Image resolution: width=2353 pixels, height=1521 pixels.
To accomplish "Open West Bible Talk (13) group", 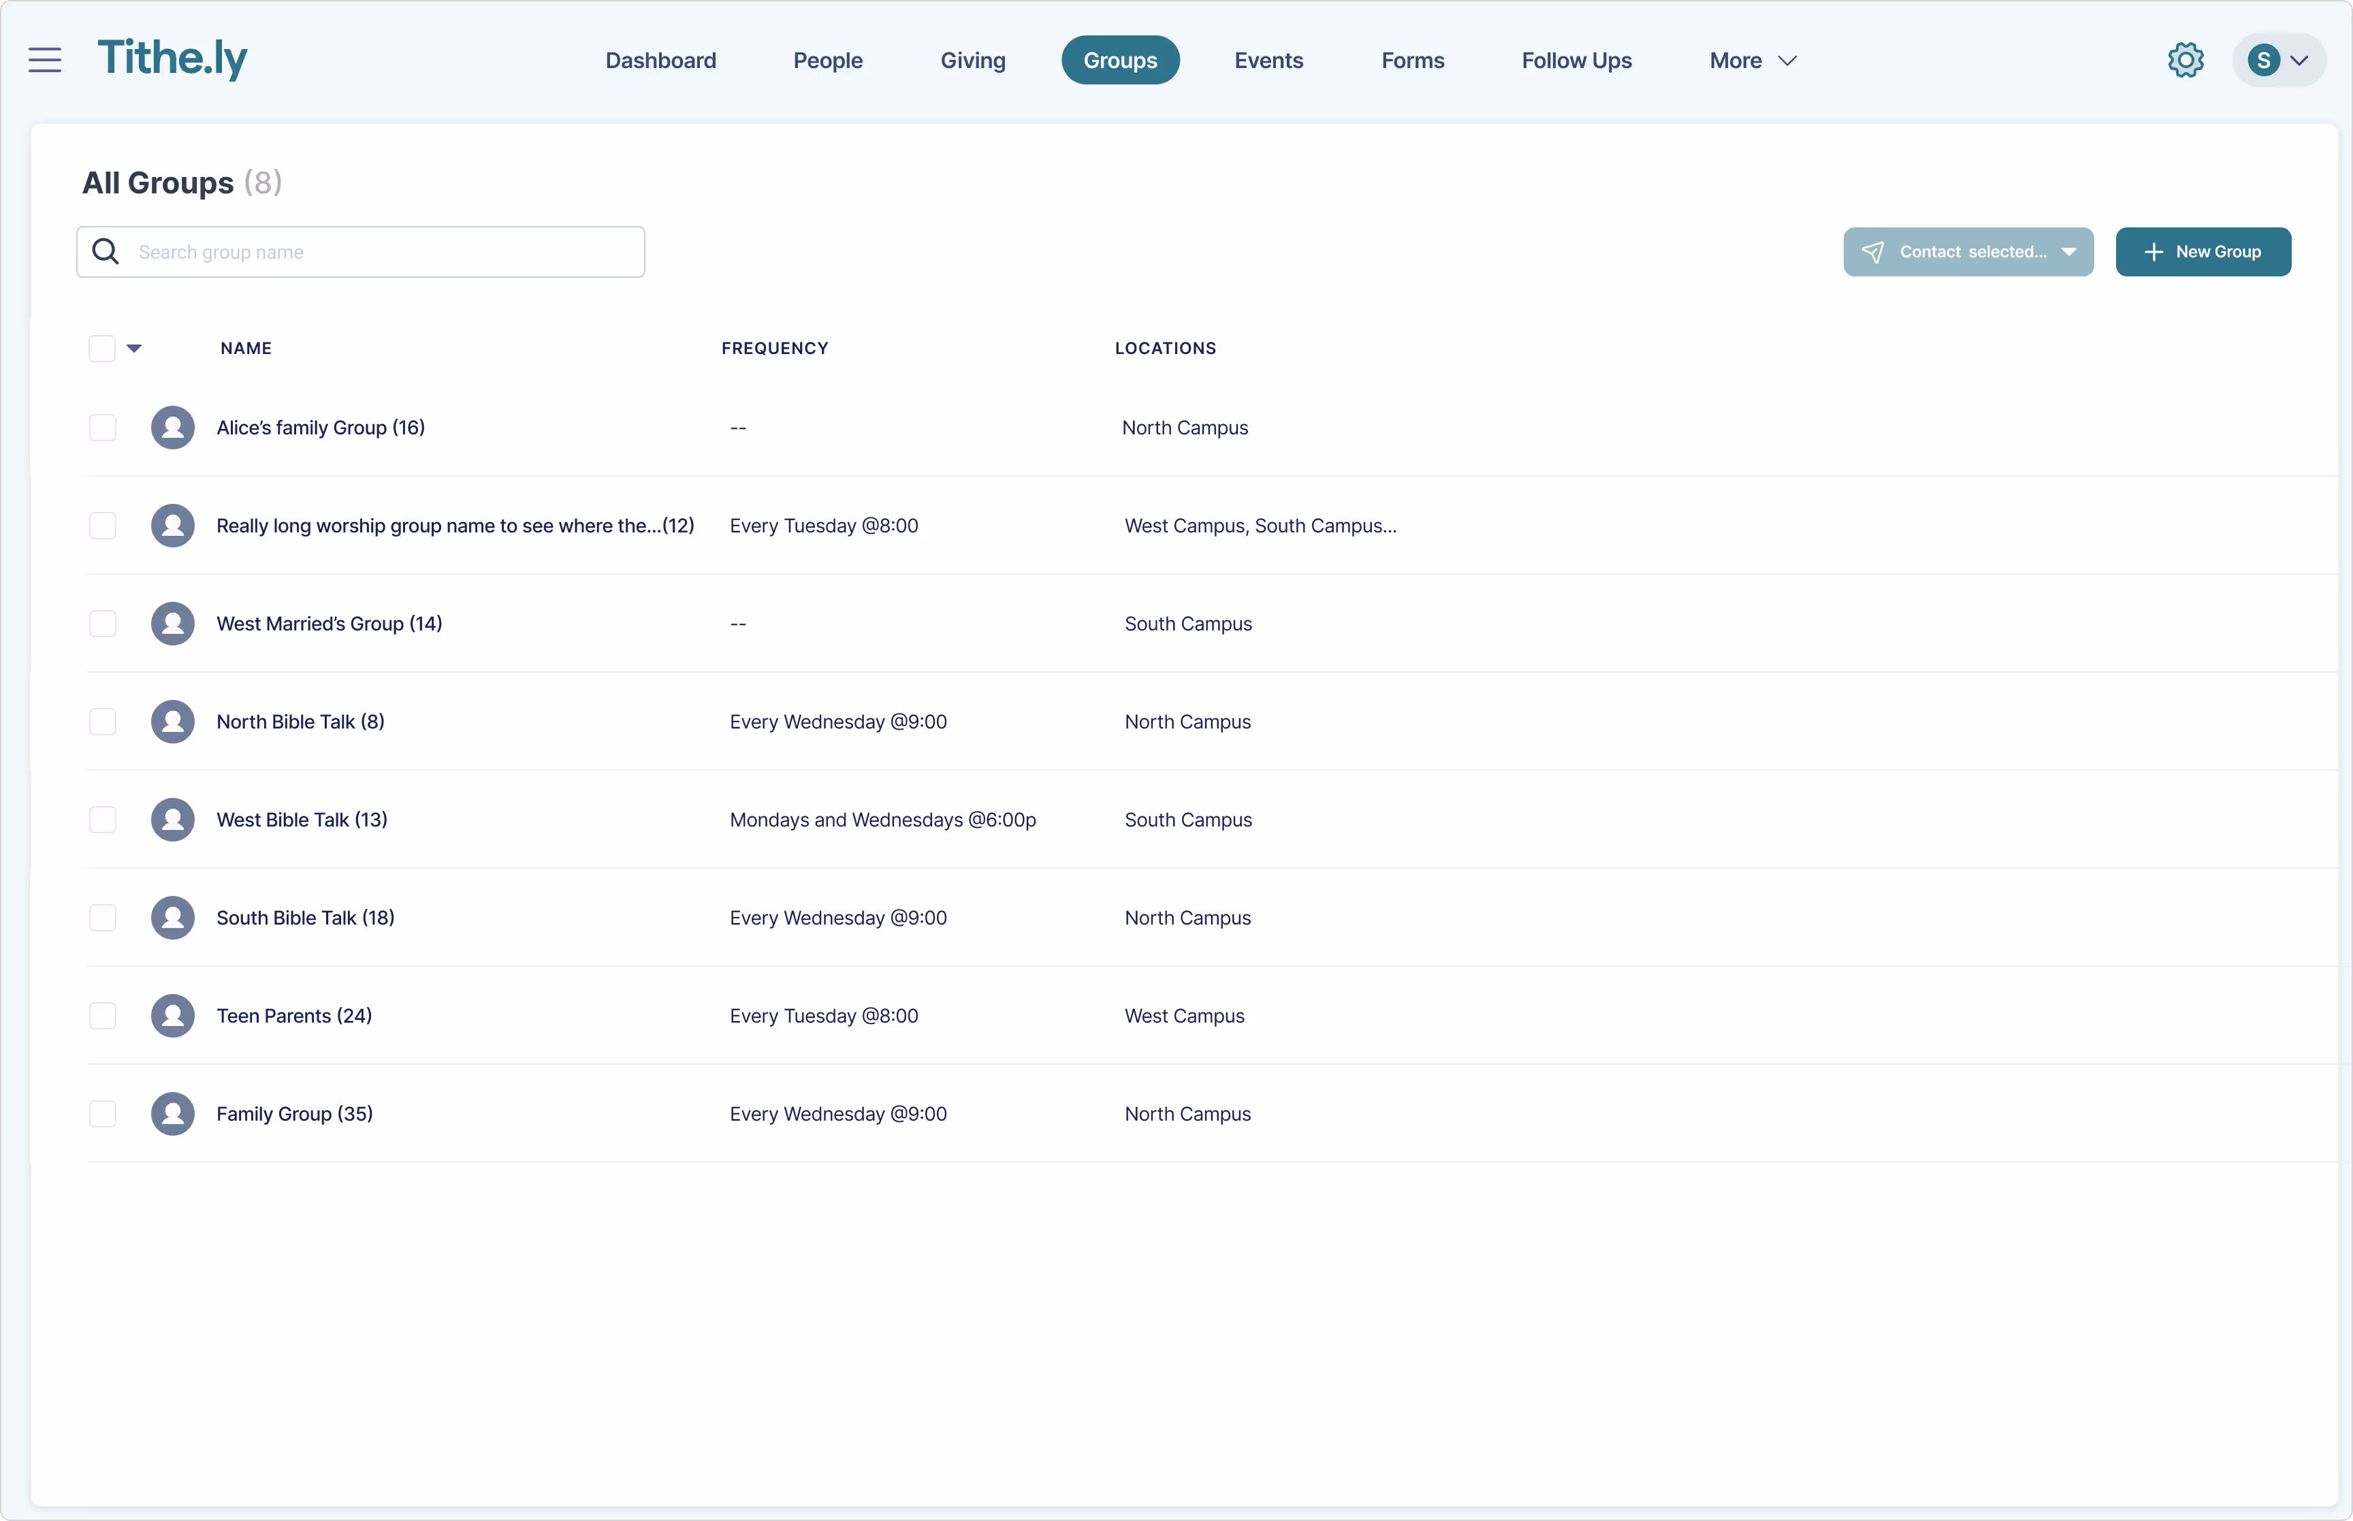I will [x=302, y=820].
